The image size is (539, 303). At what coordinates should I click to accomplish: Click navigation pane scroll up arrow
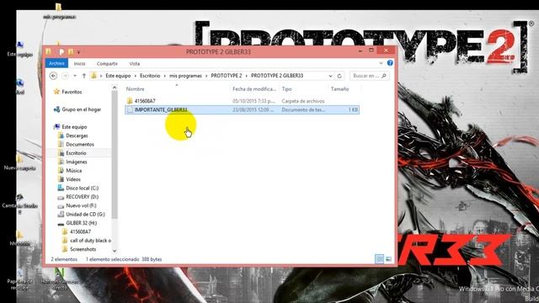click(115, 88)
